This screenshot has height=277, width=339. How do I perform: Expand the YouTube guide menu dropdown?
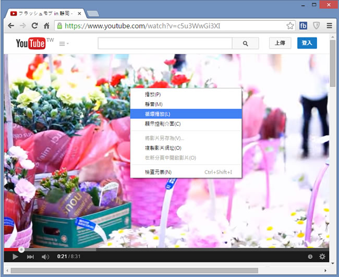click(64, 44)
